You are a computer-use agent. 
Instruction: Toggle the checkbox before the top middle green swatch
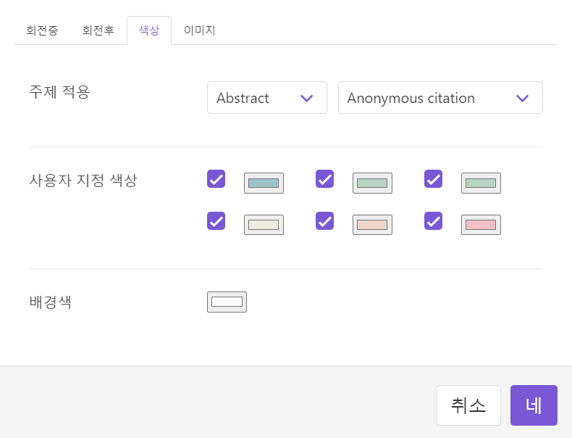click(324, 179)
